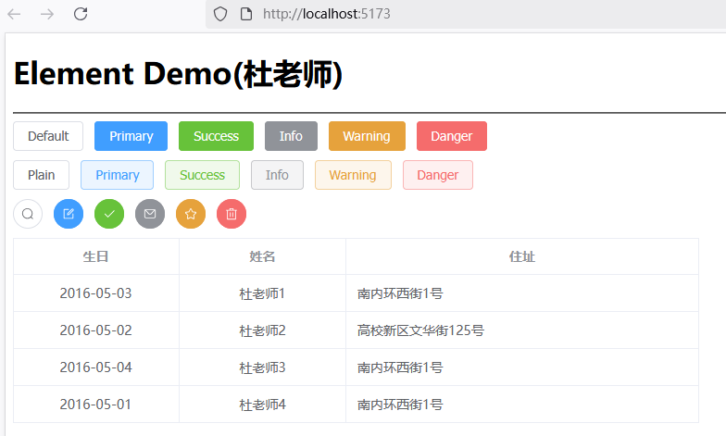Click the orange circular star icon
This screenshot has height=436, width=726.
pos(191,214)
